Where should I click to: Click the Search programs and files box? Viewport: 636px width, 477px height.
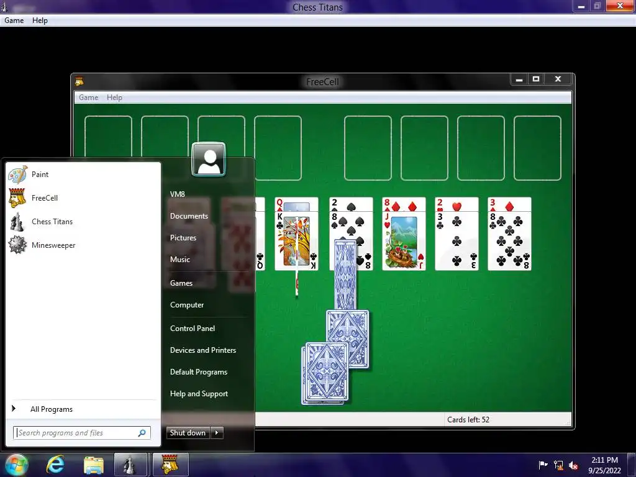[x=82, y=433]
